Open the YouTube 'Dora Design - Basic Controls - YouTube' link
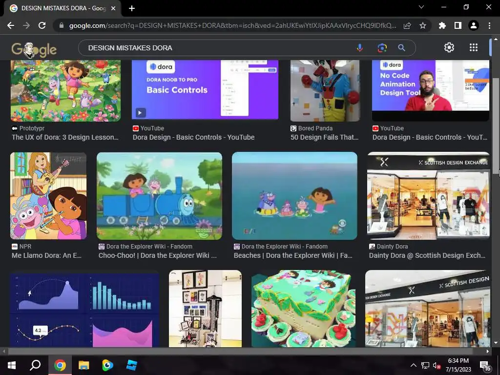The height and width of the screenshot is (375, 500). tap(193, 137)
